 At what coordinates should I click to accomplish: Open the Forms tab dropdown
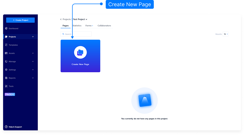pyautogui.click(x=89, y=26)
